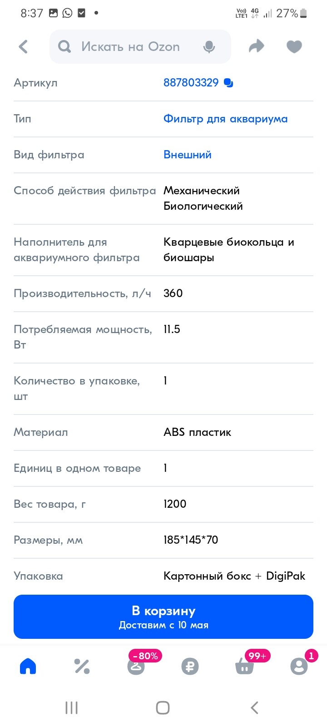
Task: Follow the "Внешний" filter type link
Action: coord(187,155)
